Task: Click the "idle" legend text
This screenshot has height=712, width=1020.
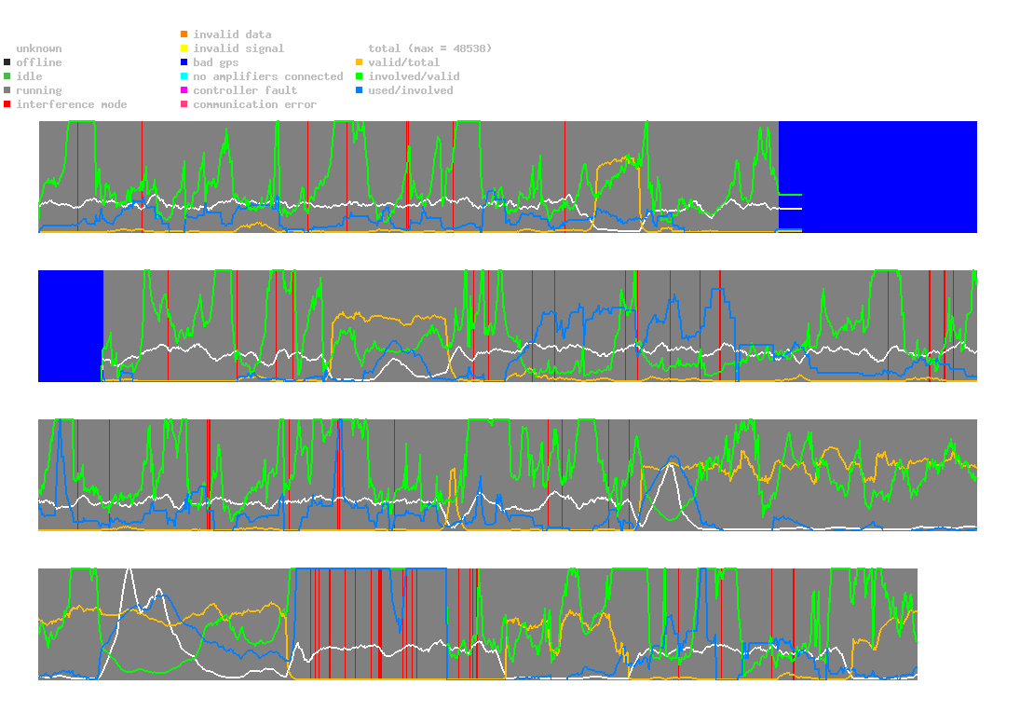Action: coord(29,76)
